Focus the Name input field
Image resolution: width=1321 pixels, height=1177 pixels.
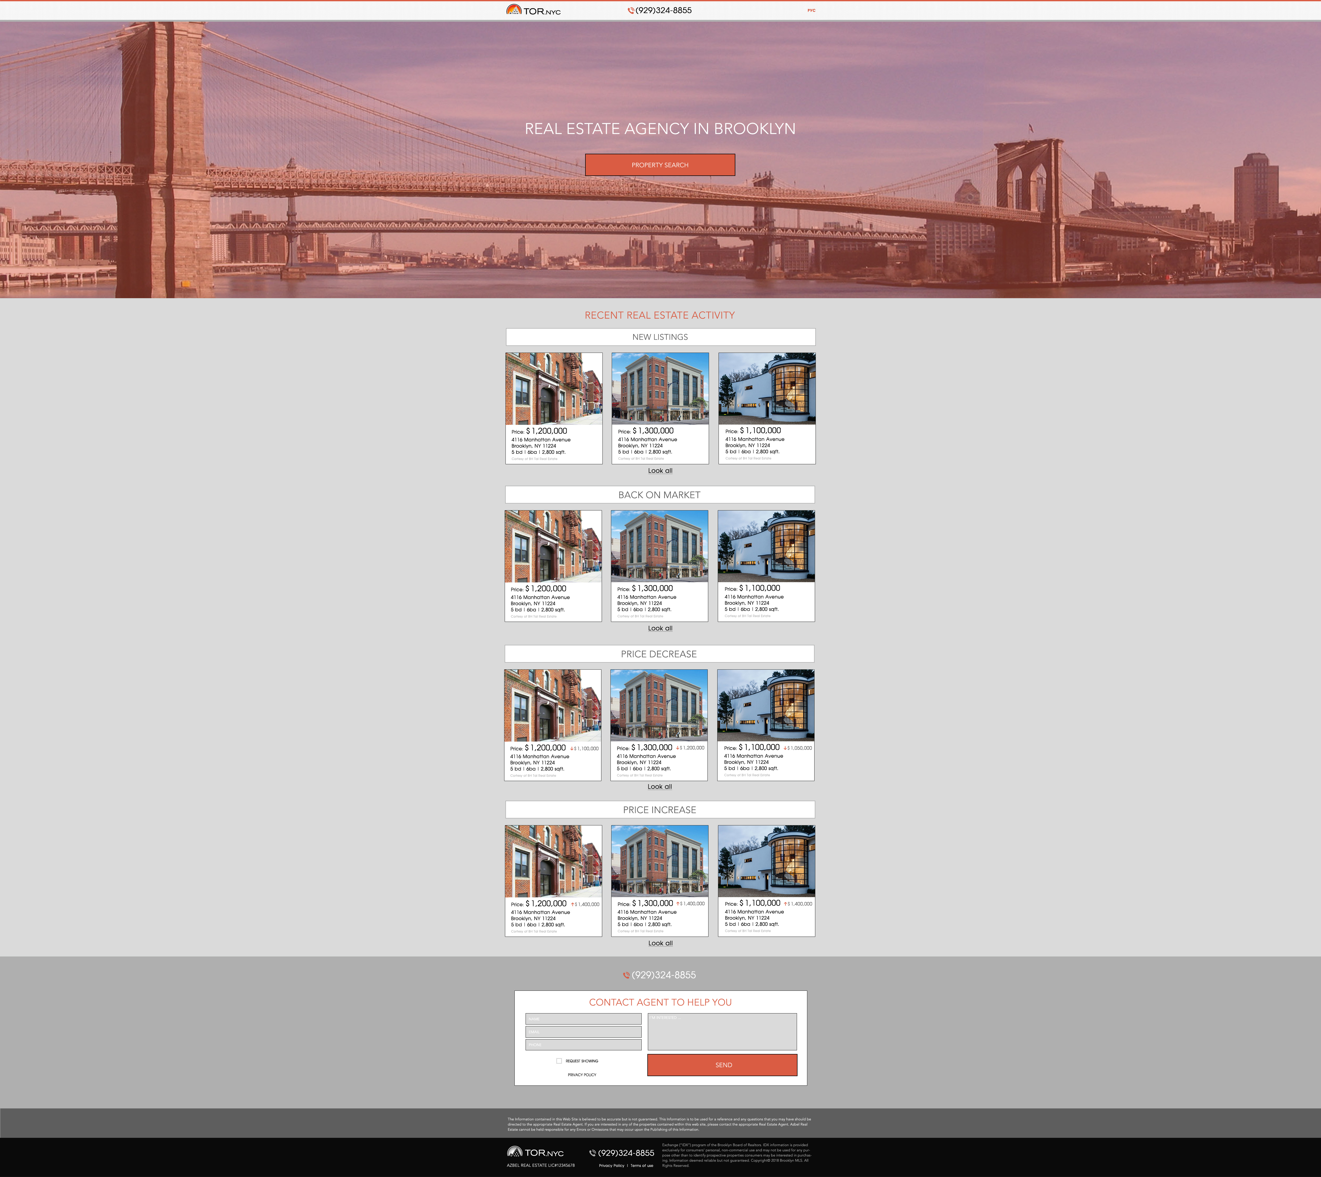click(x=584, y=1019)
